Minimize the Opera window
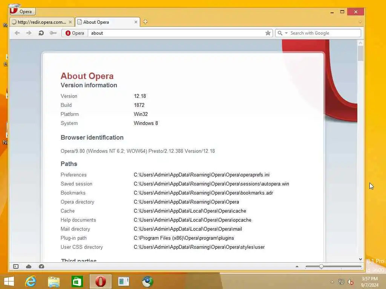386x289 pixels. click(x=332, y=12)
